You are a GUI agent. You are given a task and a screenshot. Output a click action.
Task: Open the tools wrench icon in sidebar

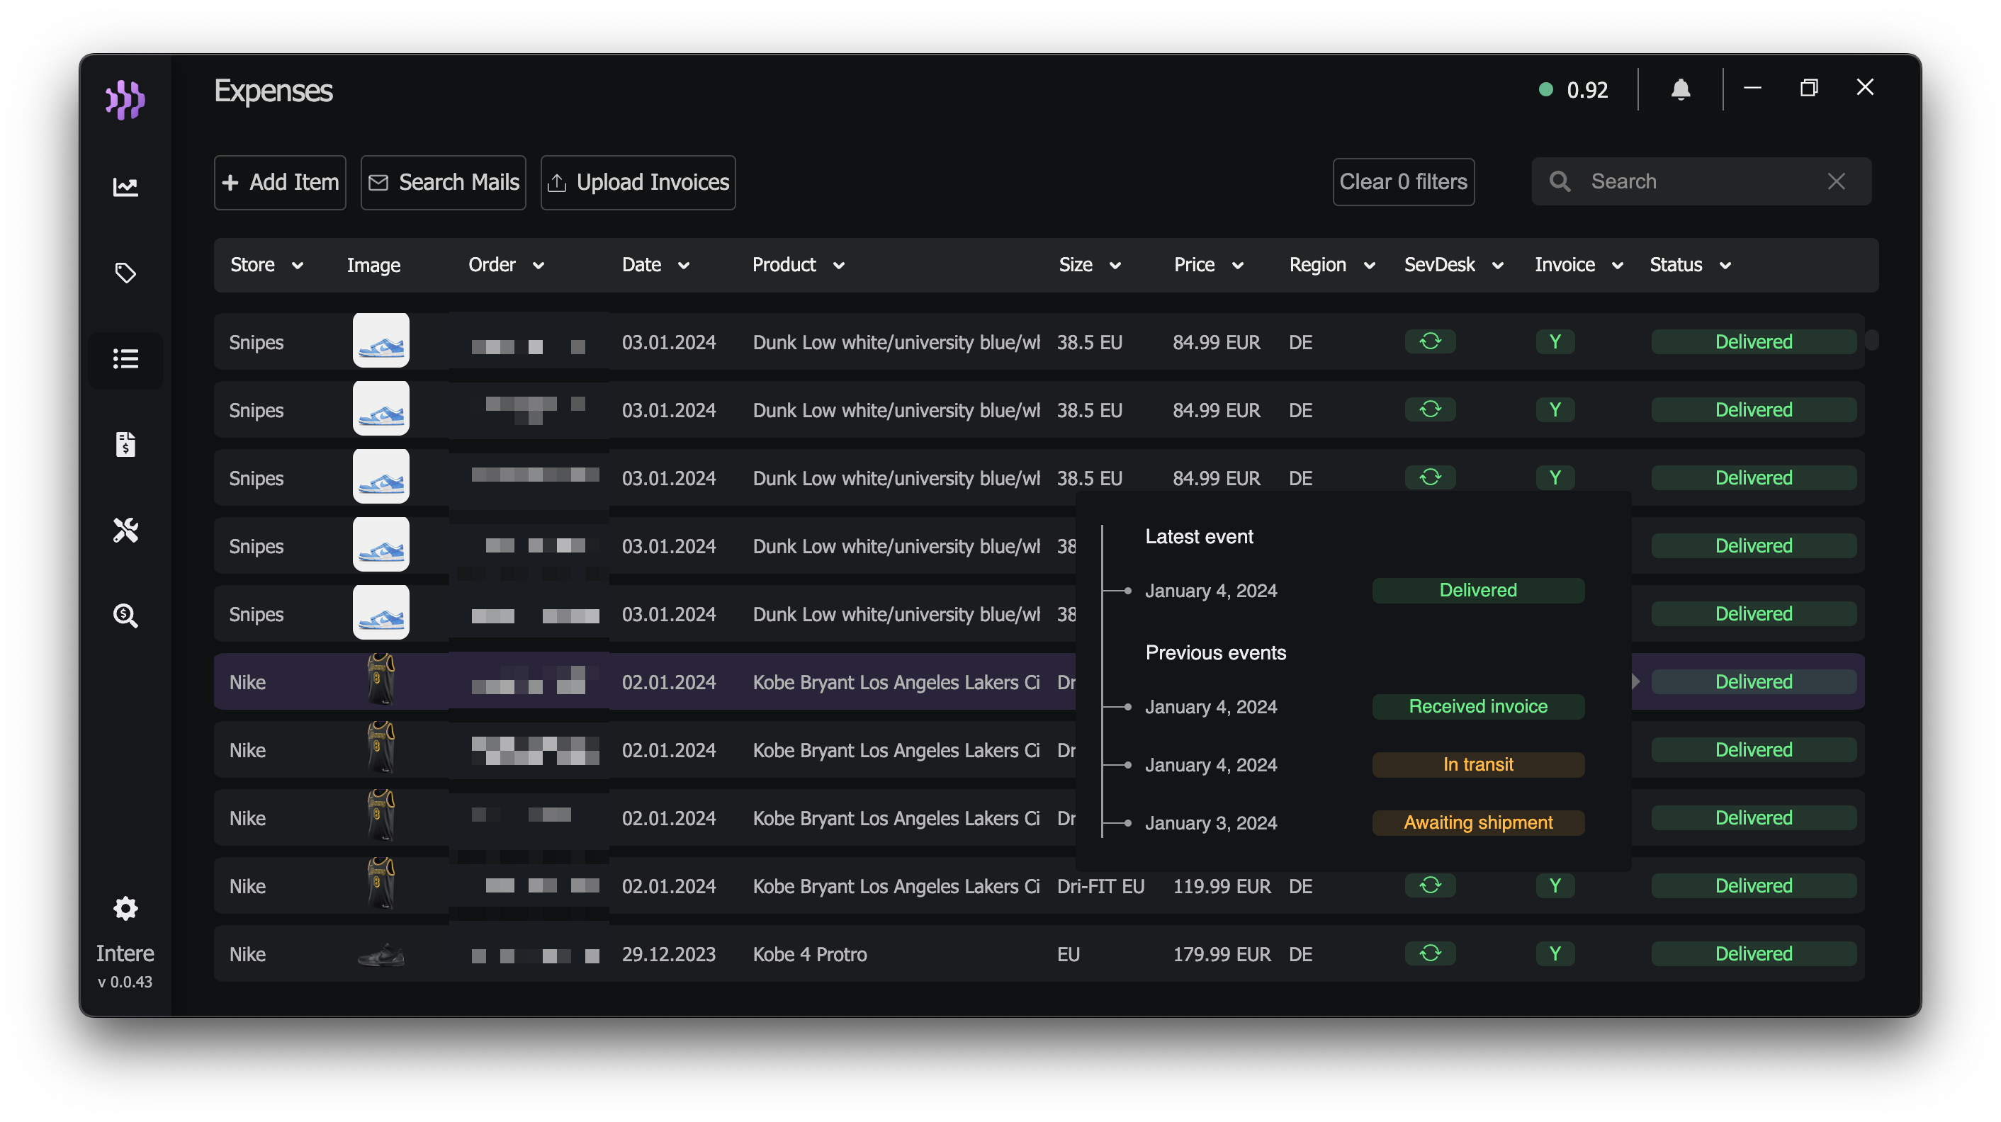click(125, 531)
